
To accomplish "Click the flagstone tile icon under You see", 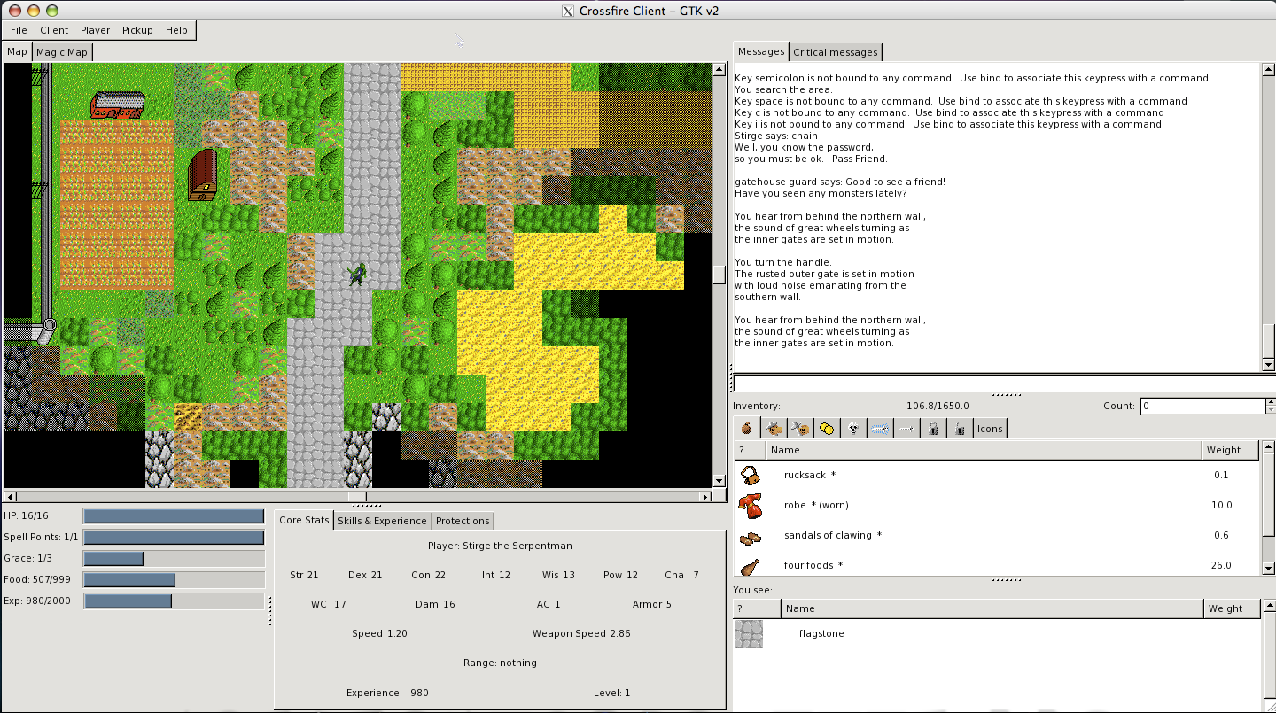I will [748, 633].
